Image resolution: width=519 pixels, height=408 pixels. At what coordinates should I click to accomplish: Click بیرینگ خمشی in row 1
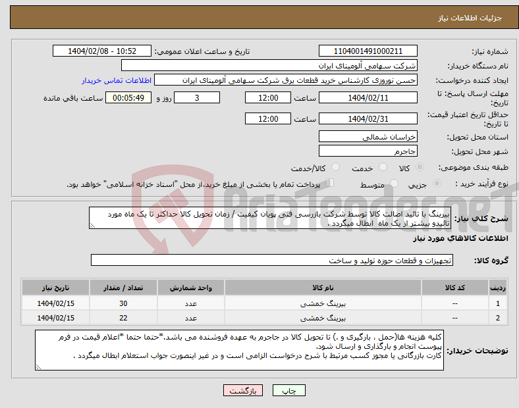(323, 303)
